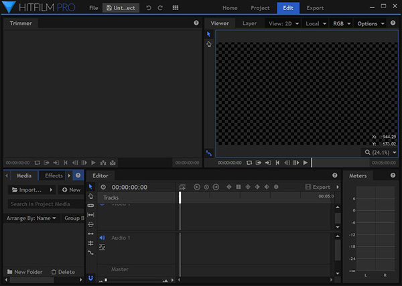This screenshot has height=286, width=402.
Task: Step forward one frame in the Trimmer
Action: pos(84,163)
